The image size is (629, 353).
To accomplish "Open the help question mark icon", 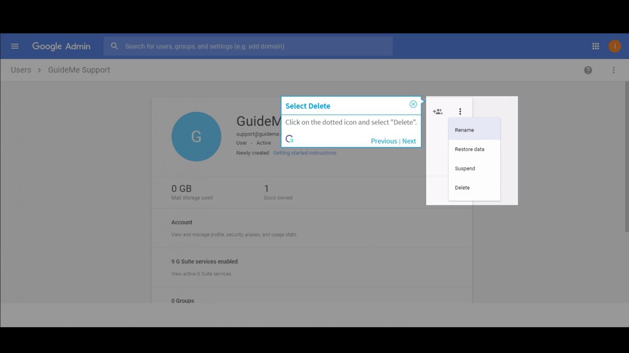I will pos(588,70).
